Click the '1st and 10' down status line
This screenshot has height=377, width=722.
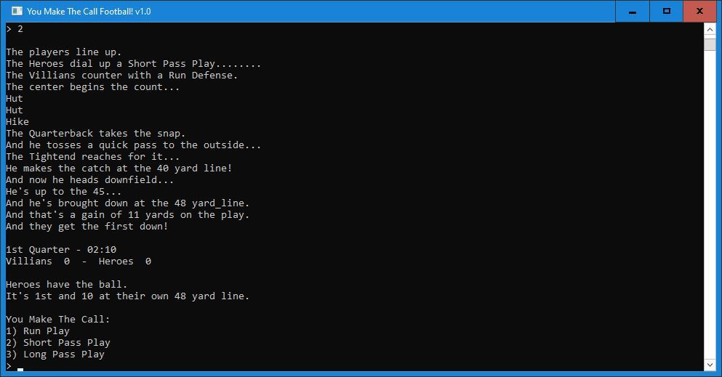pos(127,296)
